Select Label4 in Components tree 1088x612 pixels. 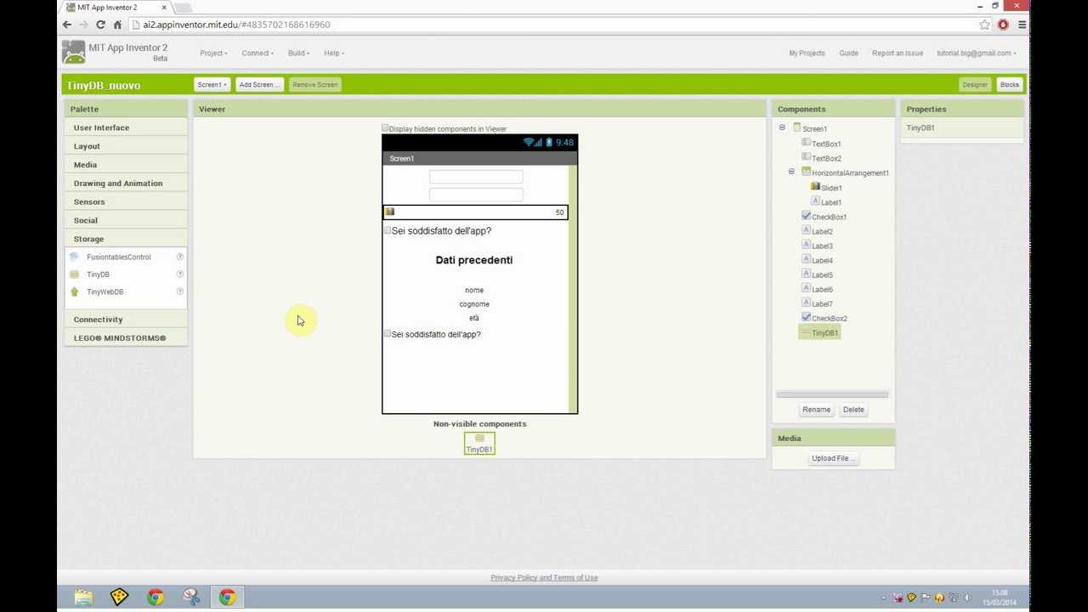[822, 260]
